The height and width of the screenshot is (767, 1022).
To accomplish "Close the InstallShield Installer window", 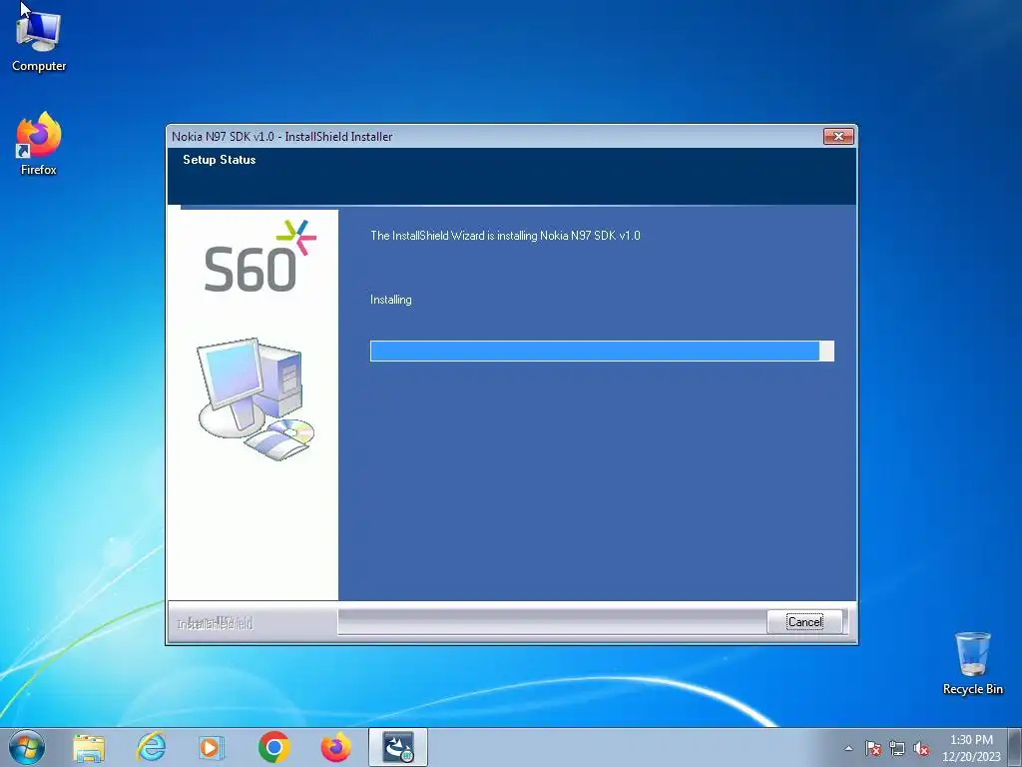I will coord(838,136).
